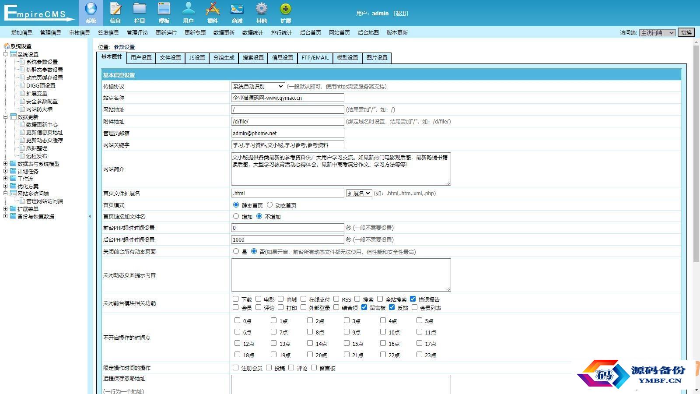This screenshot has width=700, height=394.
Task: Click the 扩展菜单 folder icon
Action: tap(13, 209)
